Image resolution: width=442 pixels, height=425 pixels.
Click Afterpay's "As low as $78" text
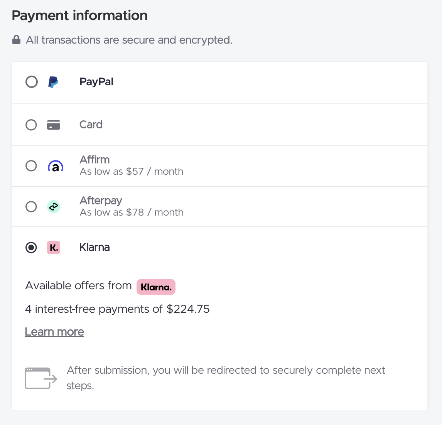click(132, 212)
